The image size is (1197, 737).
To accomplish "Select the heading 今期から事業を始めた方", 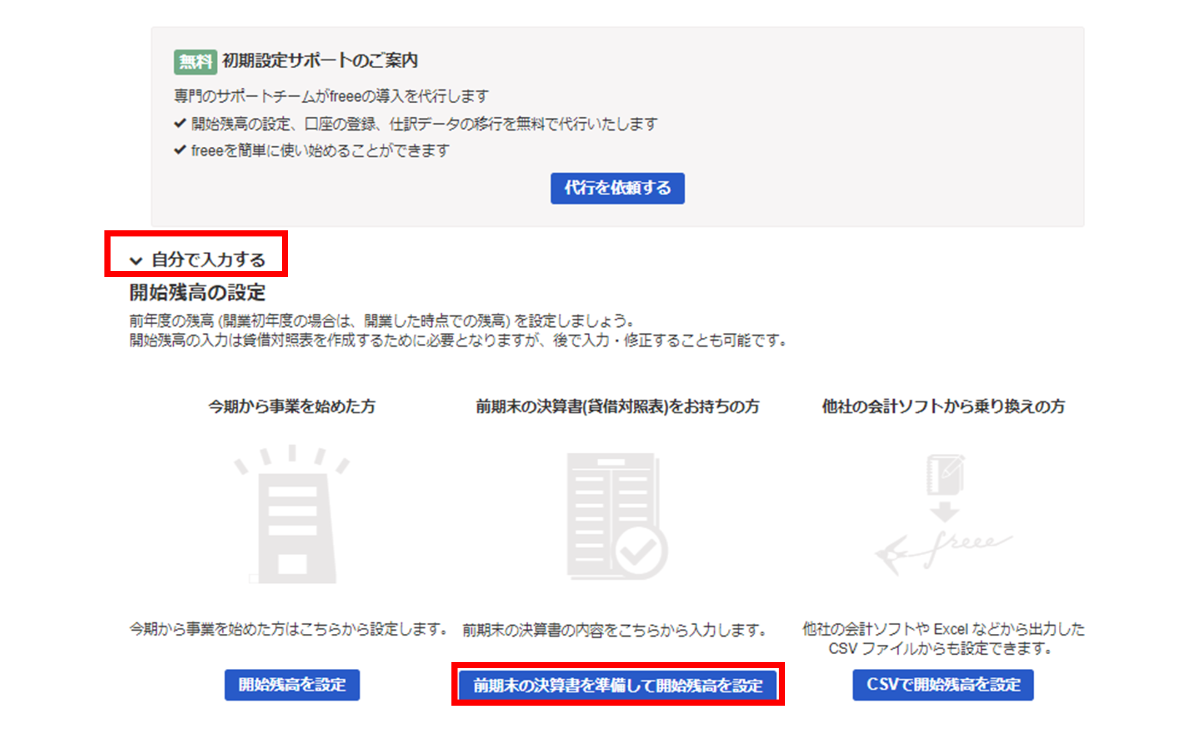I will click(x=292, y=407).
